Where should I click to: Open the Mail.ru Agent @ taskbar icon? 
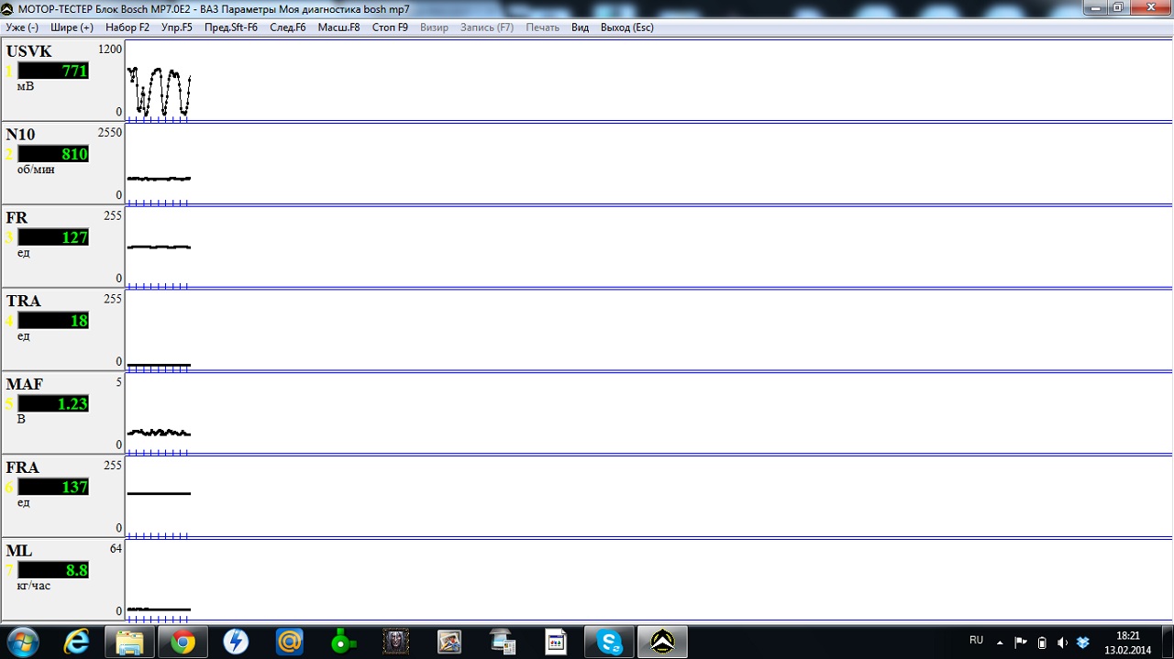coord(289,642)
